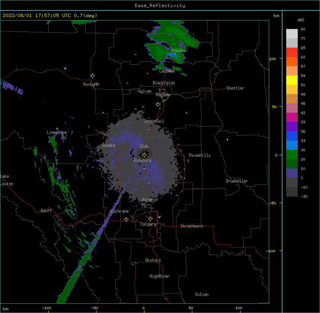Click the Vulcan label
Image resolution: width=320 pixels, height=313 pixels.
click(x=202, y=294)
